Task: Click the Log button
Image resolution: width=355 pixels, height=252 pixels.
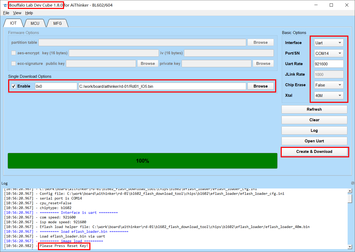Action: click(x=314, y=130)
